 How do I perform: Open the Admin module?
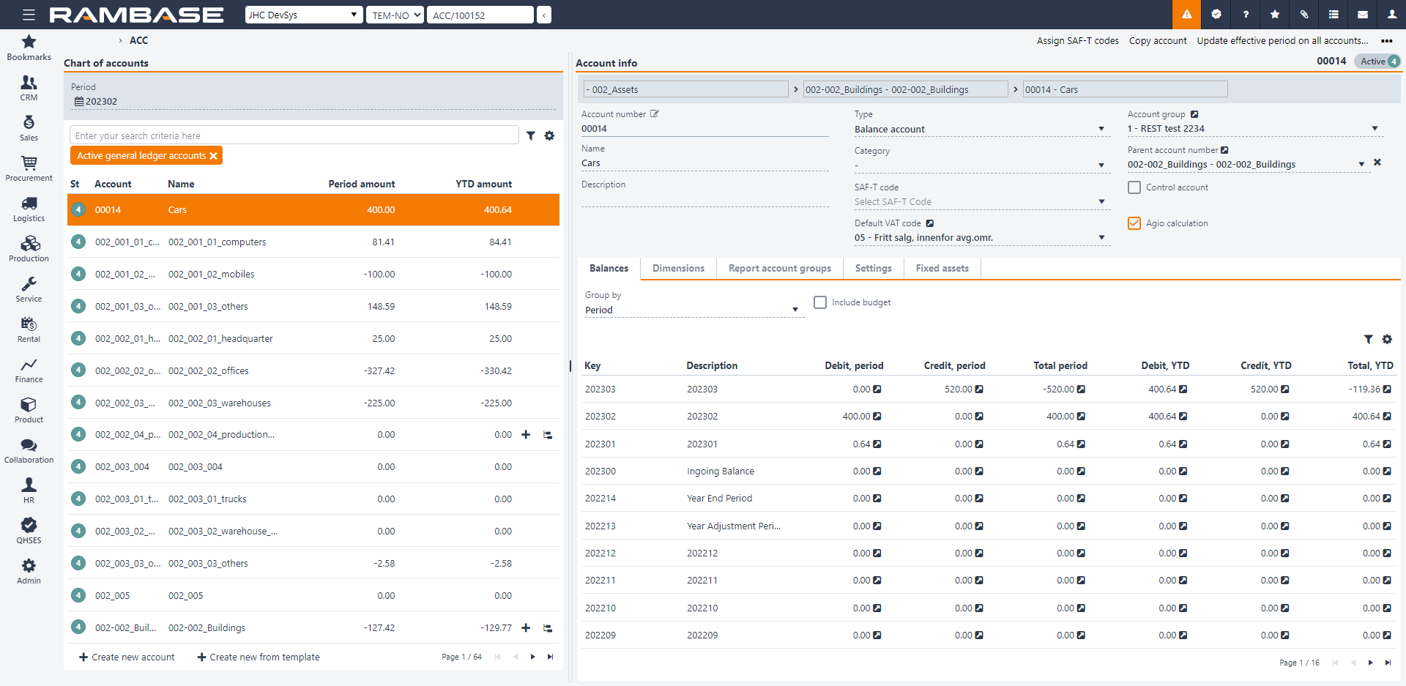point(29,572)
